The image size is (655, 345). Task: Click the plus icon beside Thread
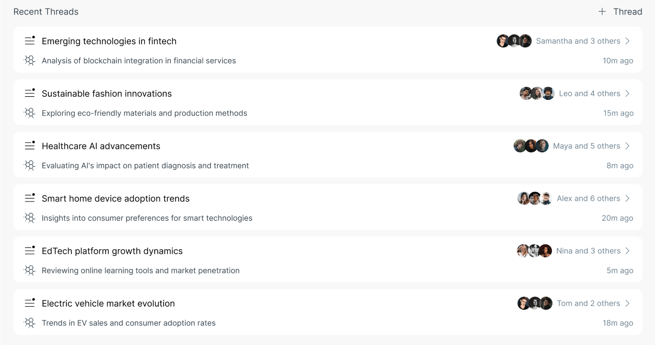click(x=602, y=11)
